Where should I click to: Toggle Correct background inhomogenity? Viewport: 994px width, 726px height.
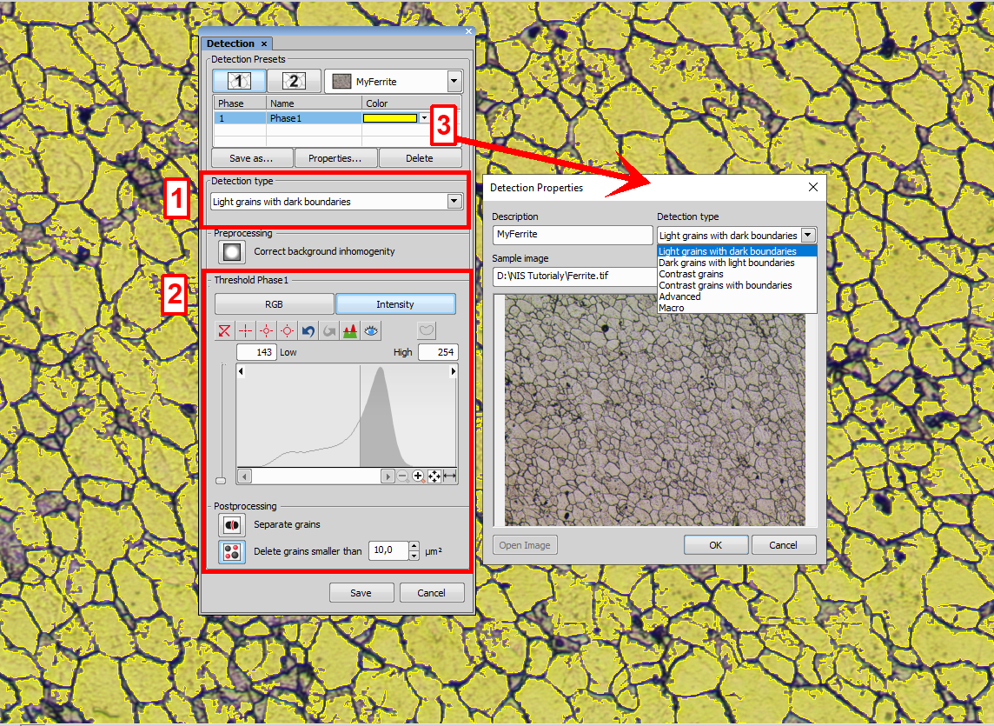coord(232,251)
